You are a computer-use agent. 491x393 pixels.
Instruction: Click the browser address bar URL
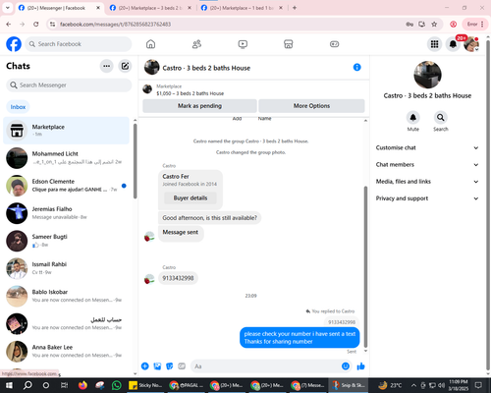(115, 24)
